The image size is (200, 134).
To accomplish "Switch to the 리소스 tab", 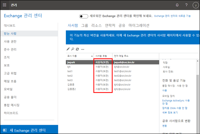I will point(96,26).
